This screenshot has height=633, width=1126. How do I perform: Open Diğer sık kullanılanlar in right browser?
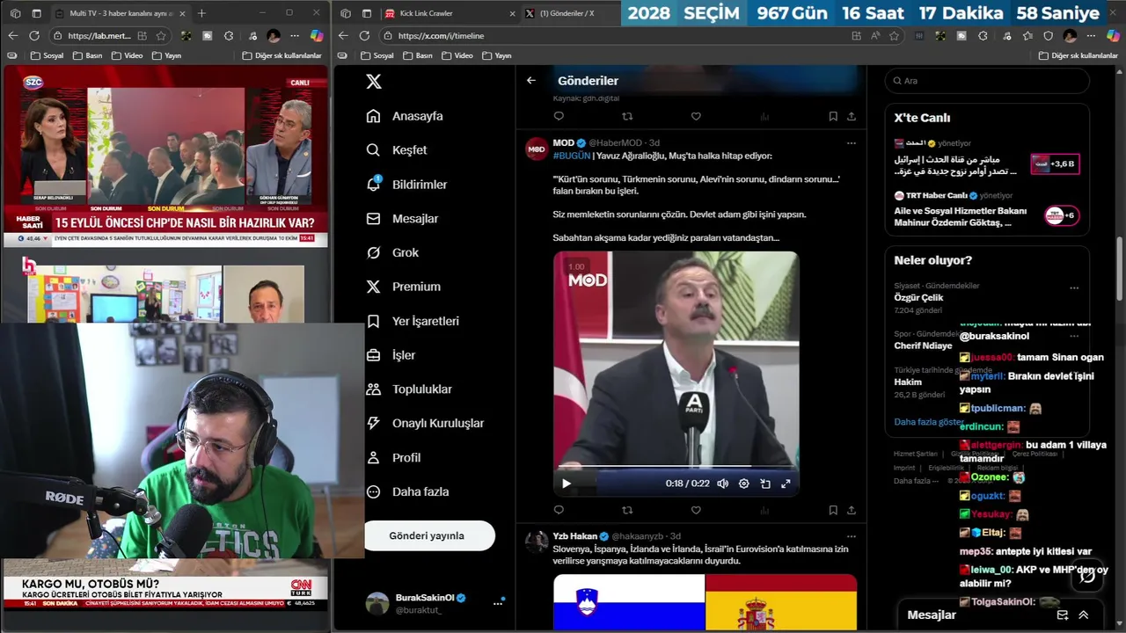tap(1078, 55)
